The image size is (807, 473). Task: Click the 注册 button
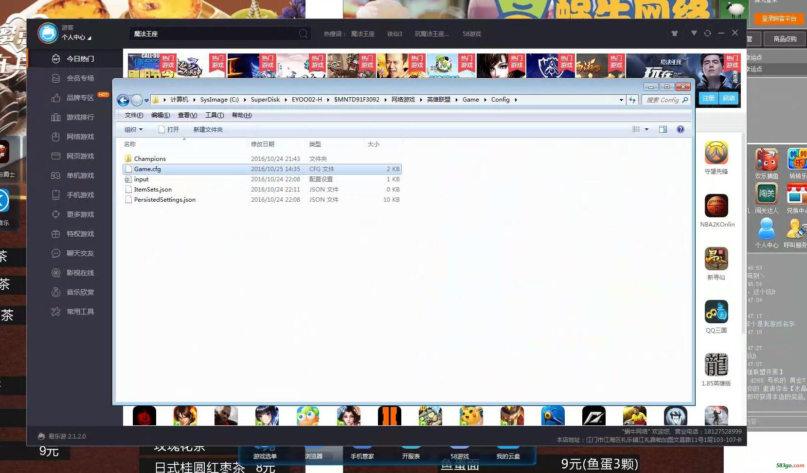point(708,98)
